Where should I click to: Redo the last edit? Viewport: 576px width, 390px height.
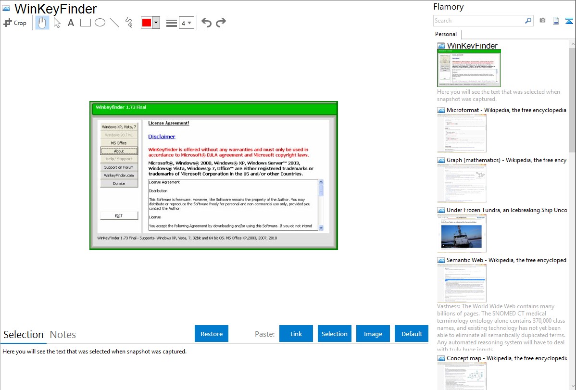(221, 23)
